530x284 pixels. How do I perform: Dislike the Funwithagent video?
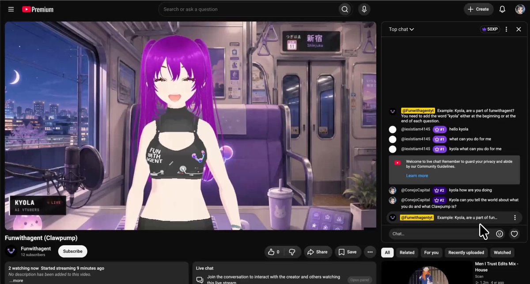point(292,252)
